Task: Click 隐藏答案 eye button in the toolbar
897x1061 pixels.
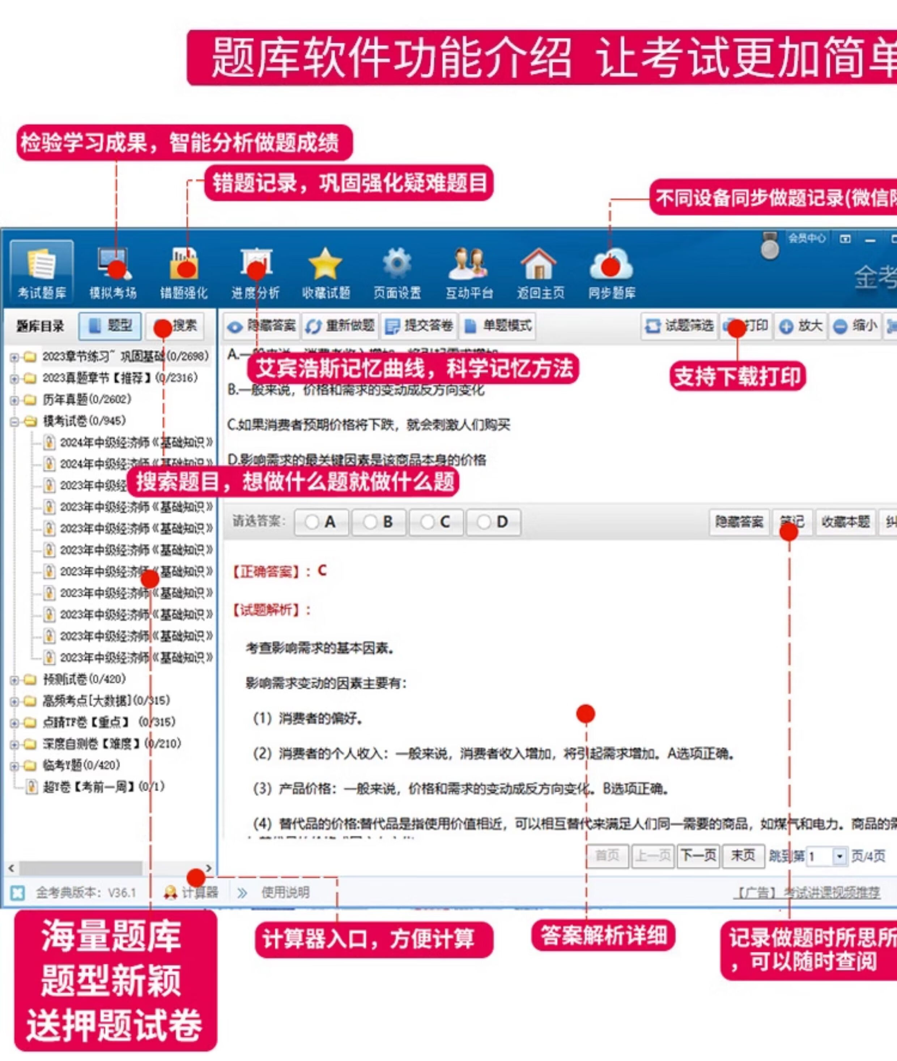Action: point(262,326)
